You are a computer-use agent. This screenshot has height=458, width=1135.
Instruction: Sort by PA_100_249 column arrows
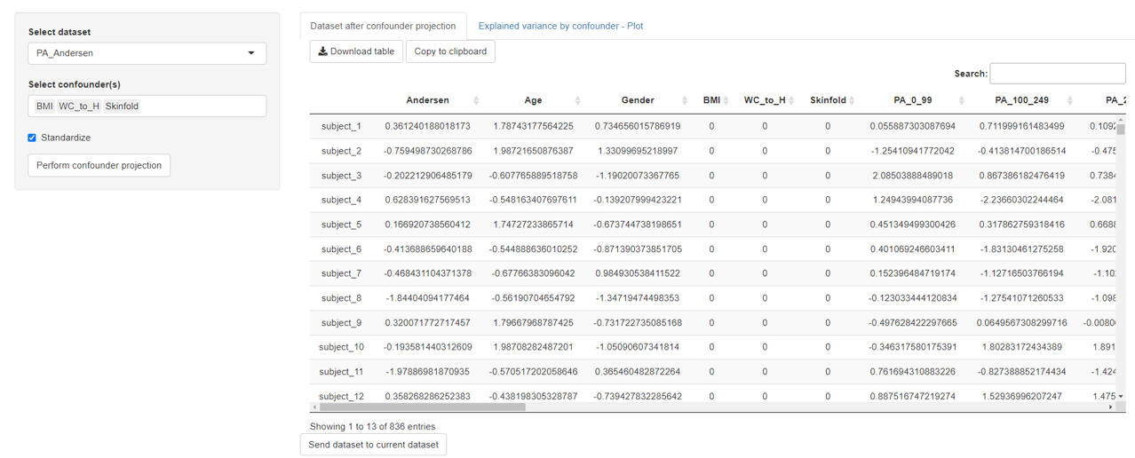pyautogui.click(x=1069, y=101)
